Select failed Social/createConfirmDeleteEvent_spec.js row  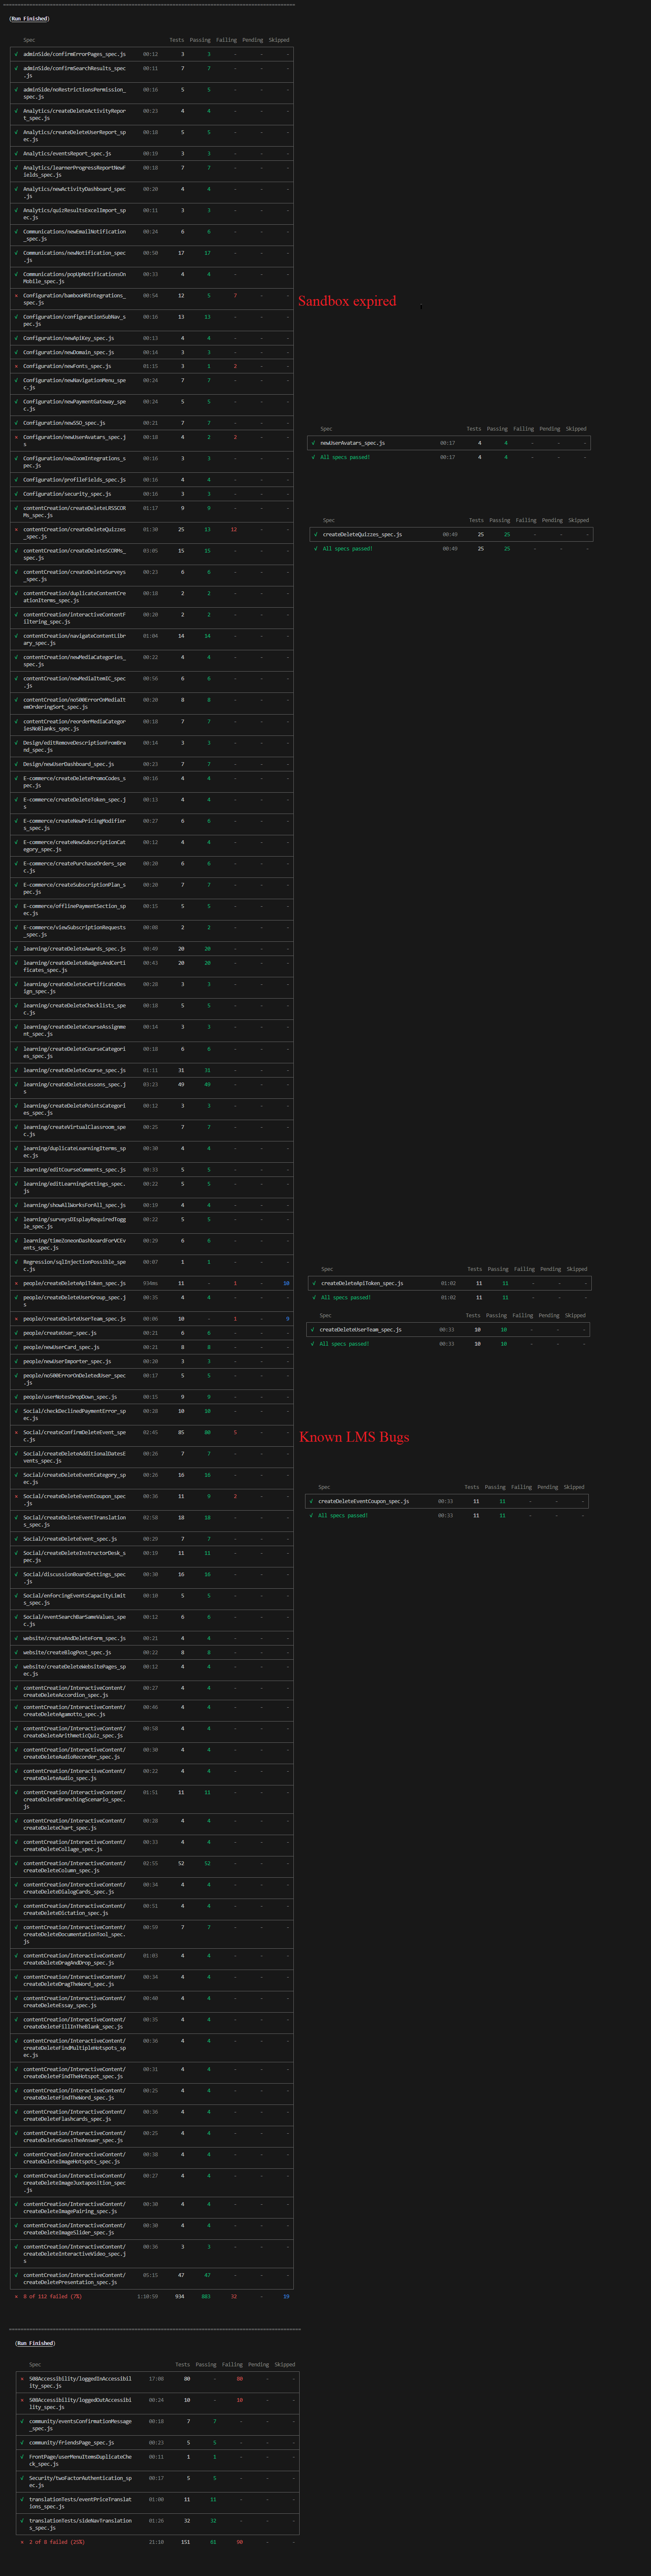point(152,1436)
